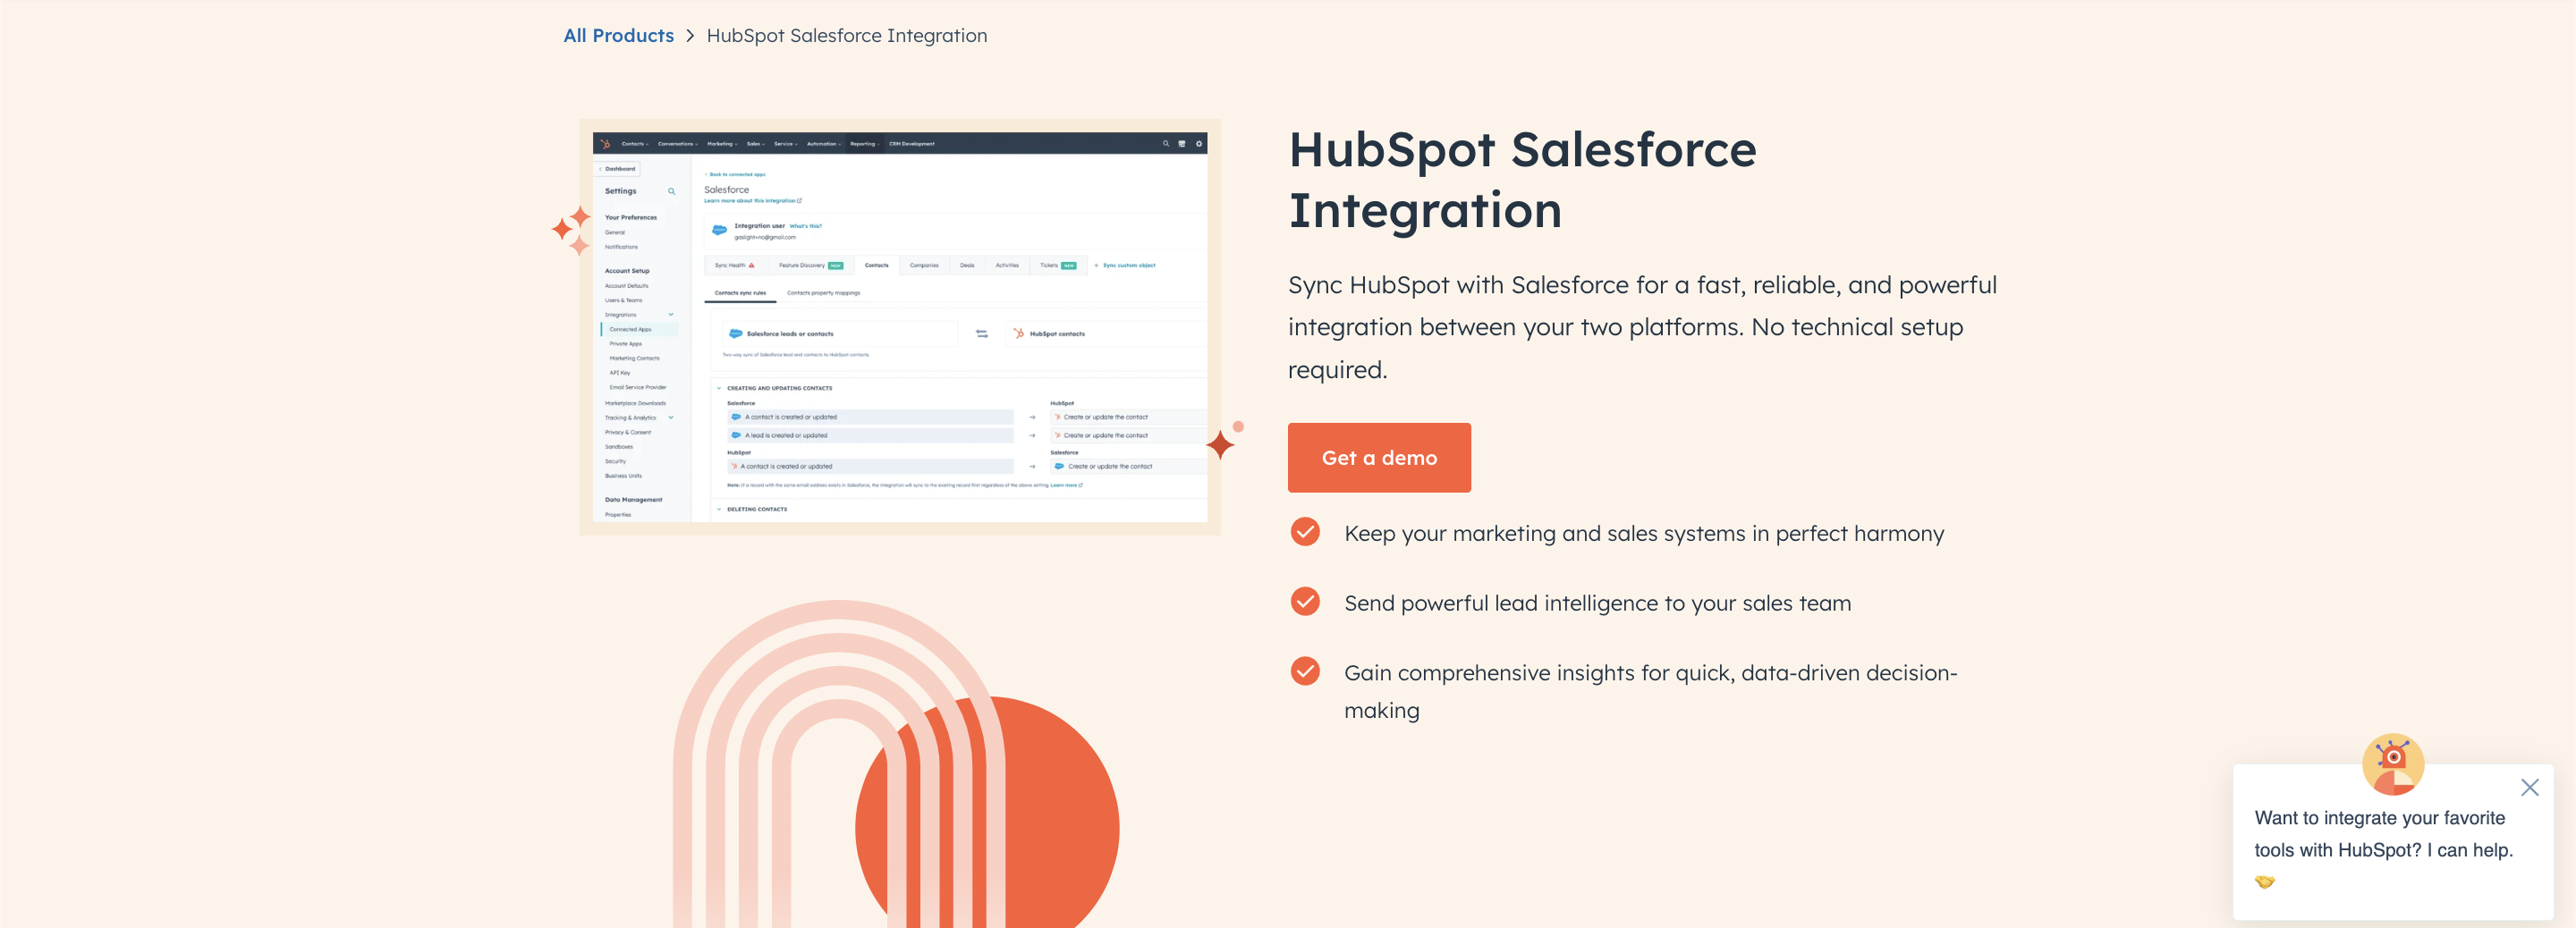Collapse the Creating and Updating Contacts section
This screenshot has width=2576, height=928.
719,388
